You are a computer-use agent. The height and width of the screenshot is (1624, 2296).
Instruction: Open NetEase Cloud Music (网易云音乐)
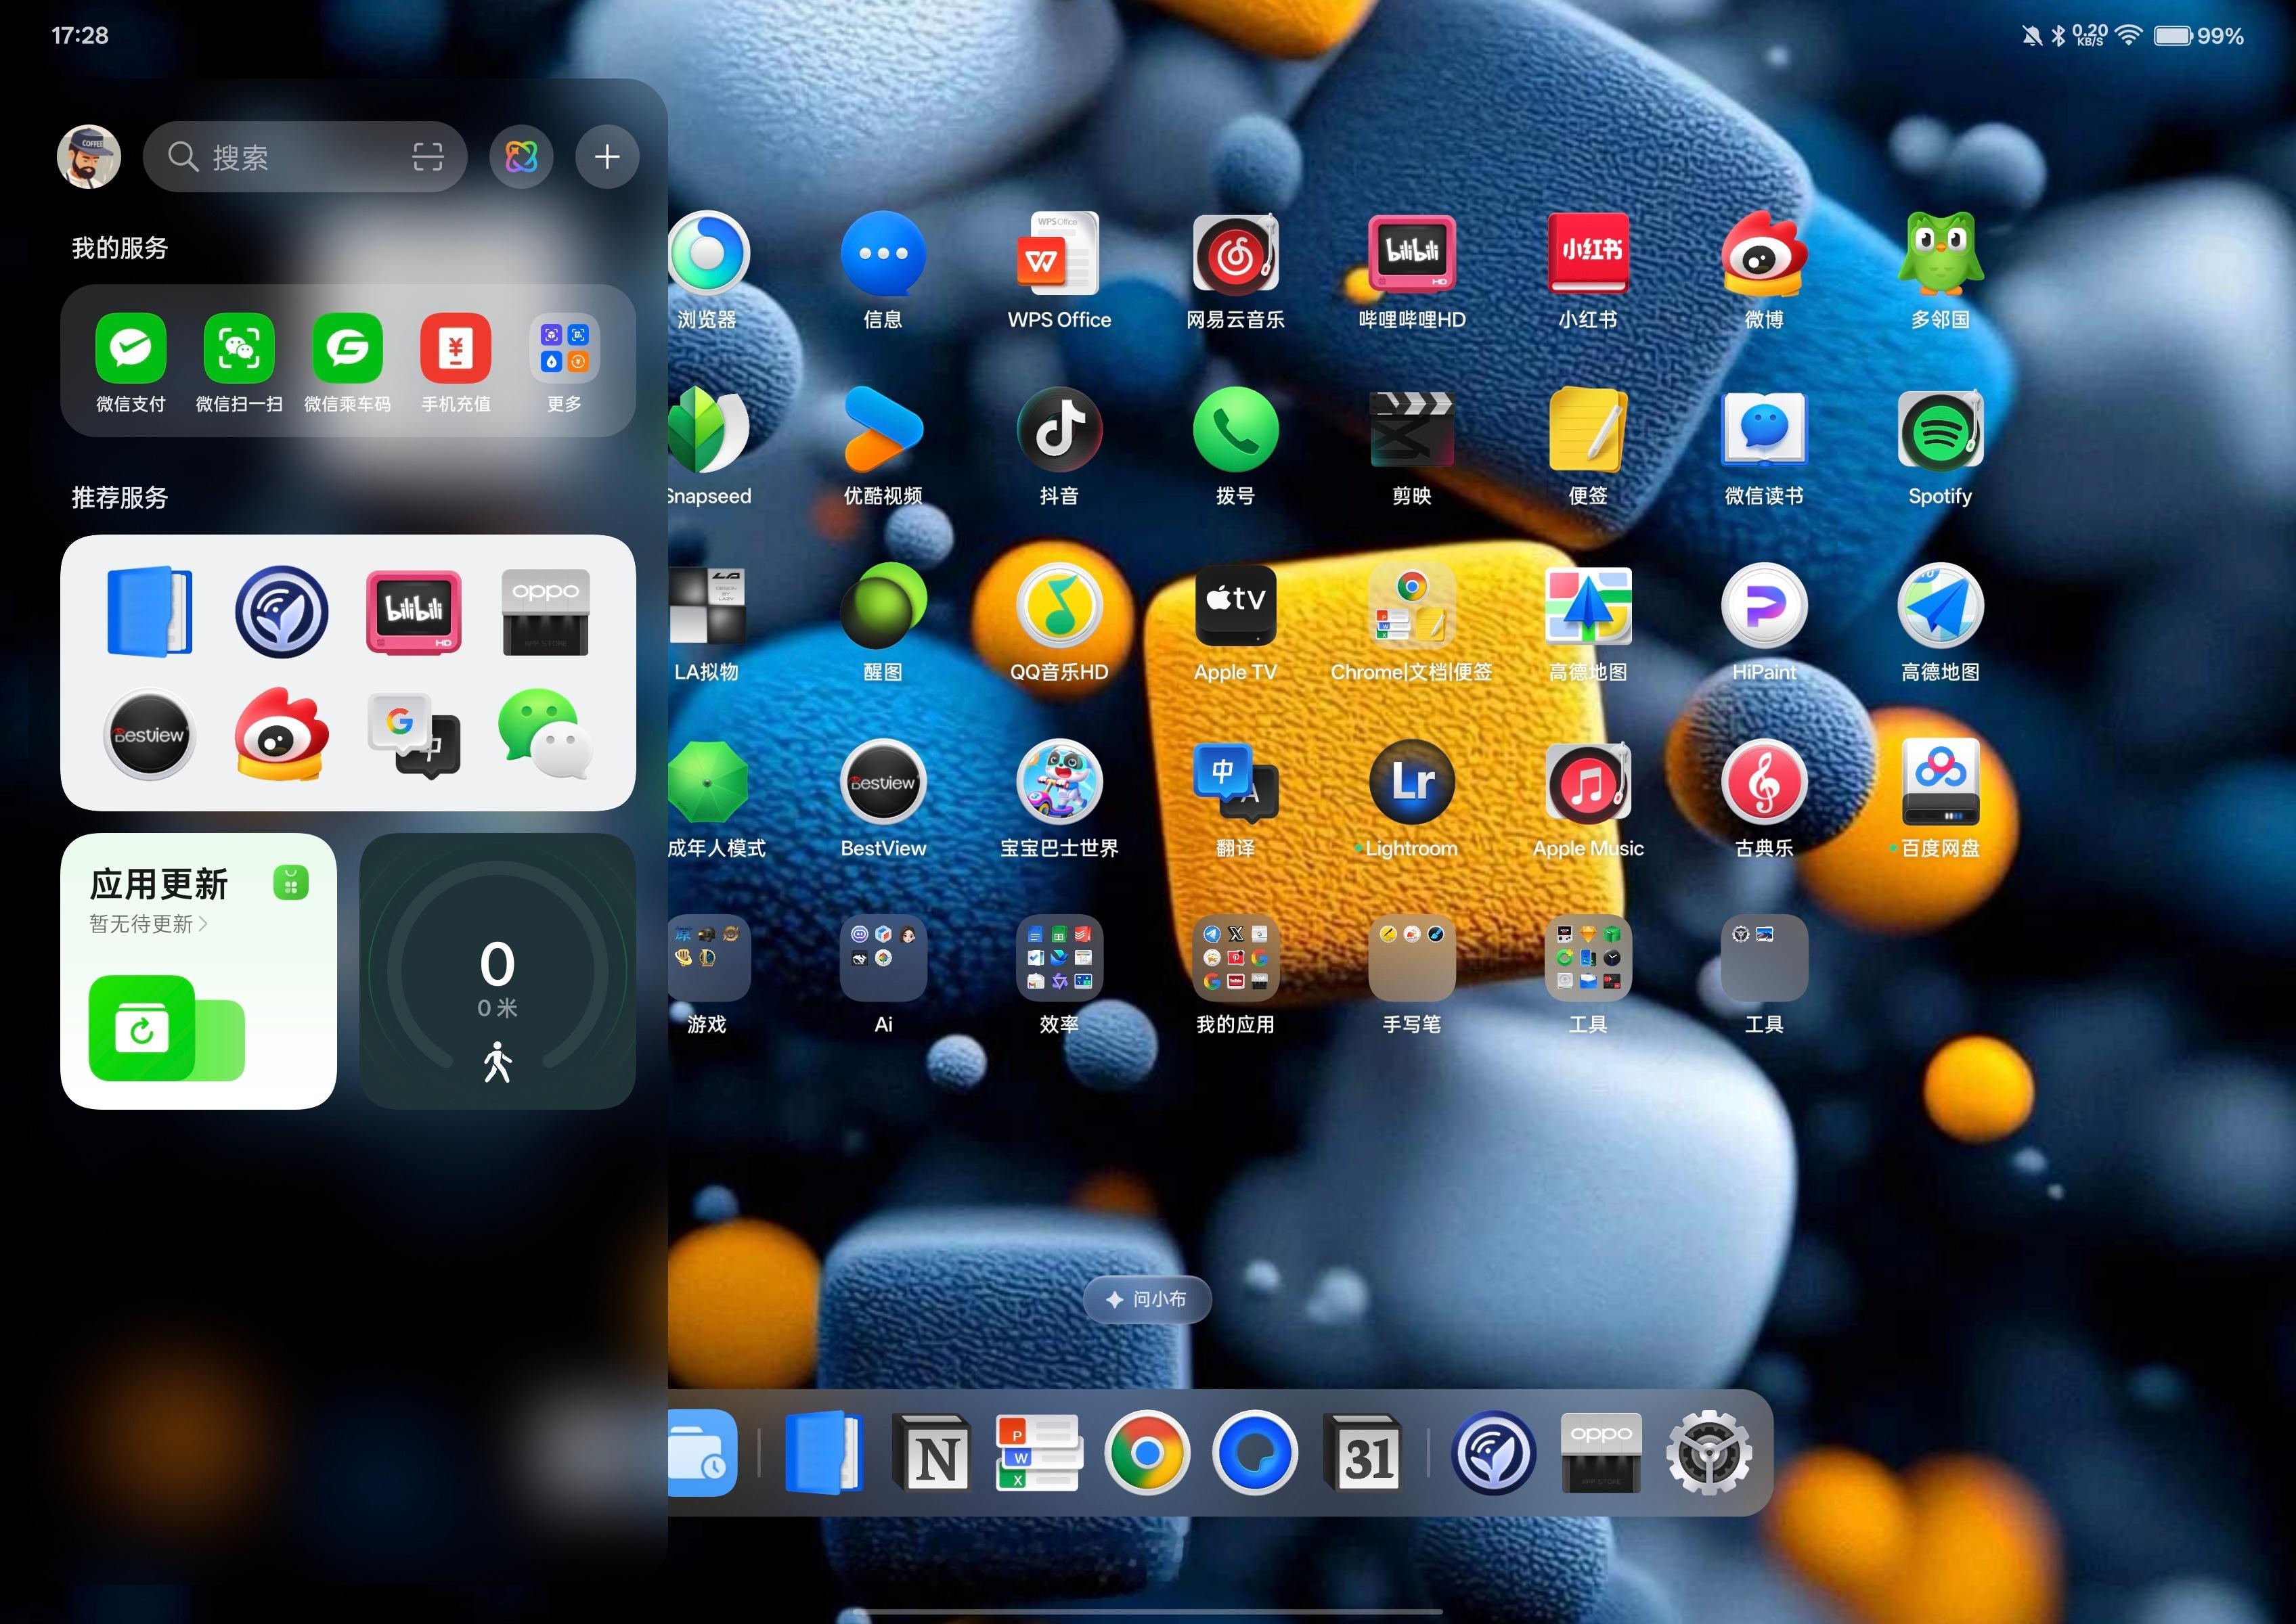[x=1235, y=255]
